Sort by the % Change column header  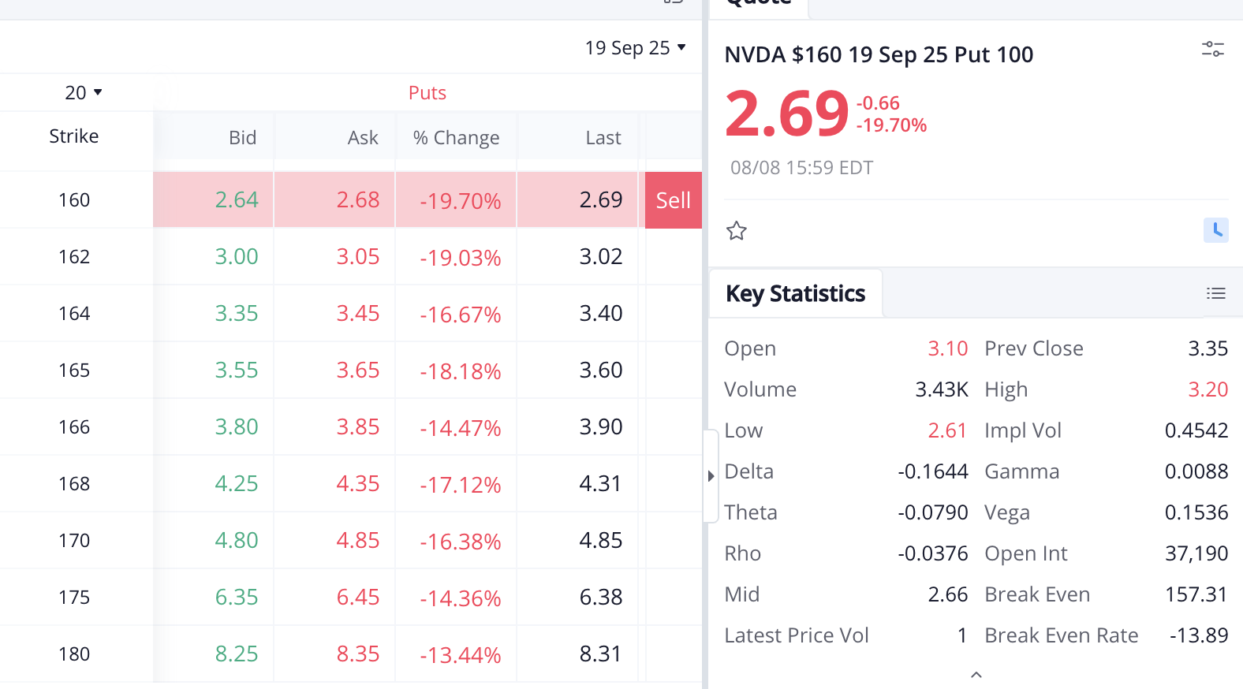click(x=456, y=138)
